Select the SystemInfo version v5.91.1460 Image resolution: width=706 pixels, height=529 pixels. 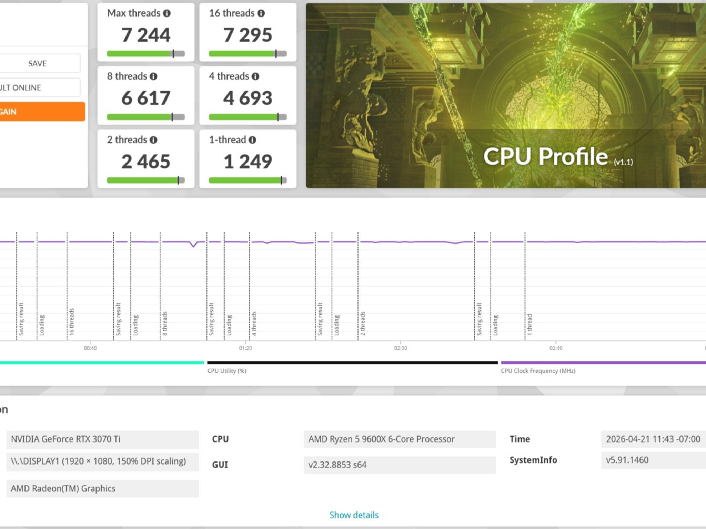(654, 460)
